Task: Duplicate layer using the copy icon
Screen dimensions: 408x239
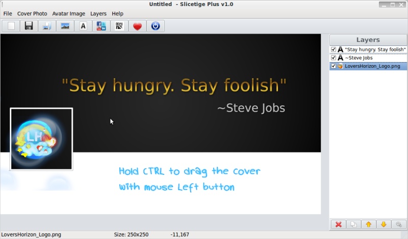Action: tap(353, 224)
